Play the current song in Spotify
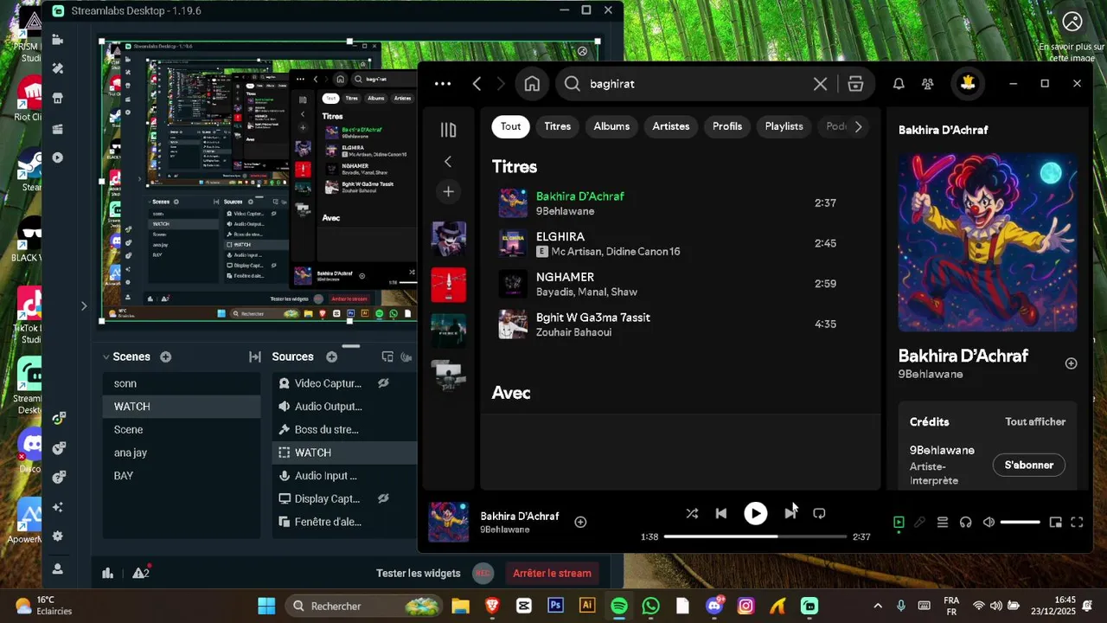The width and height of the screenshot is (1107, 623). [756, 513]
